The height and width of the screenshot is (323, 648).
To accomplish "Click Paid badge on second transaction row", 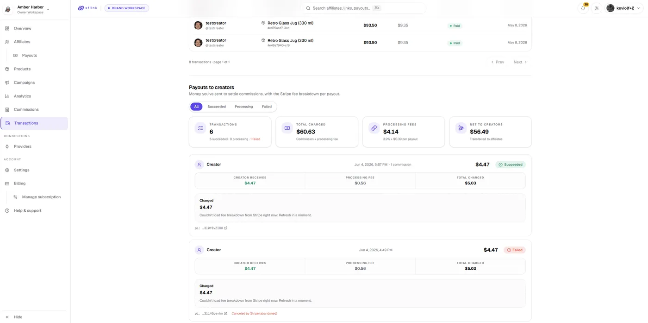I will [x=455, y=43].
